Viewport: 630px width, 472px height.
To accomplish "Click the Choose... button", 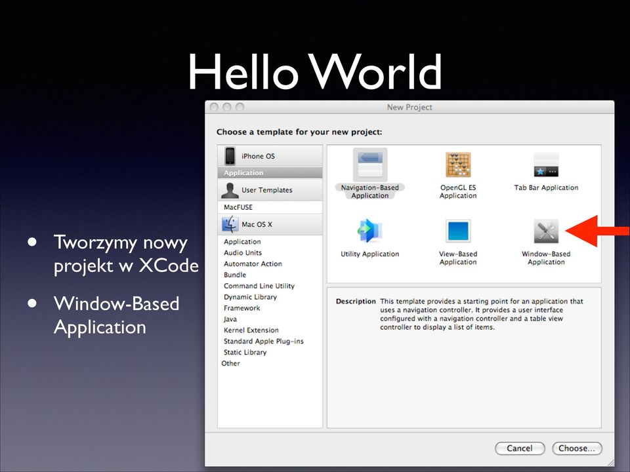I will click(577, 448).
